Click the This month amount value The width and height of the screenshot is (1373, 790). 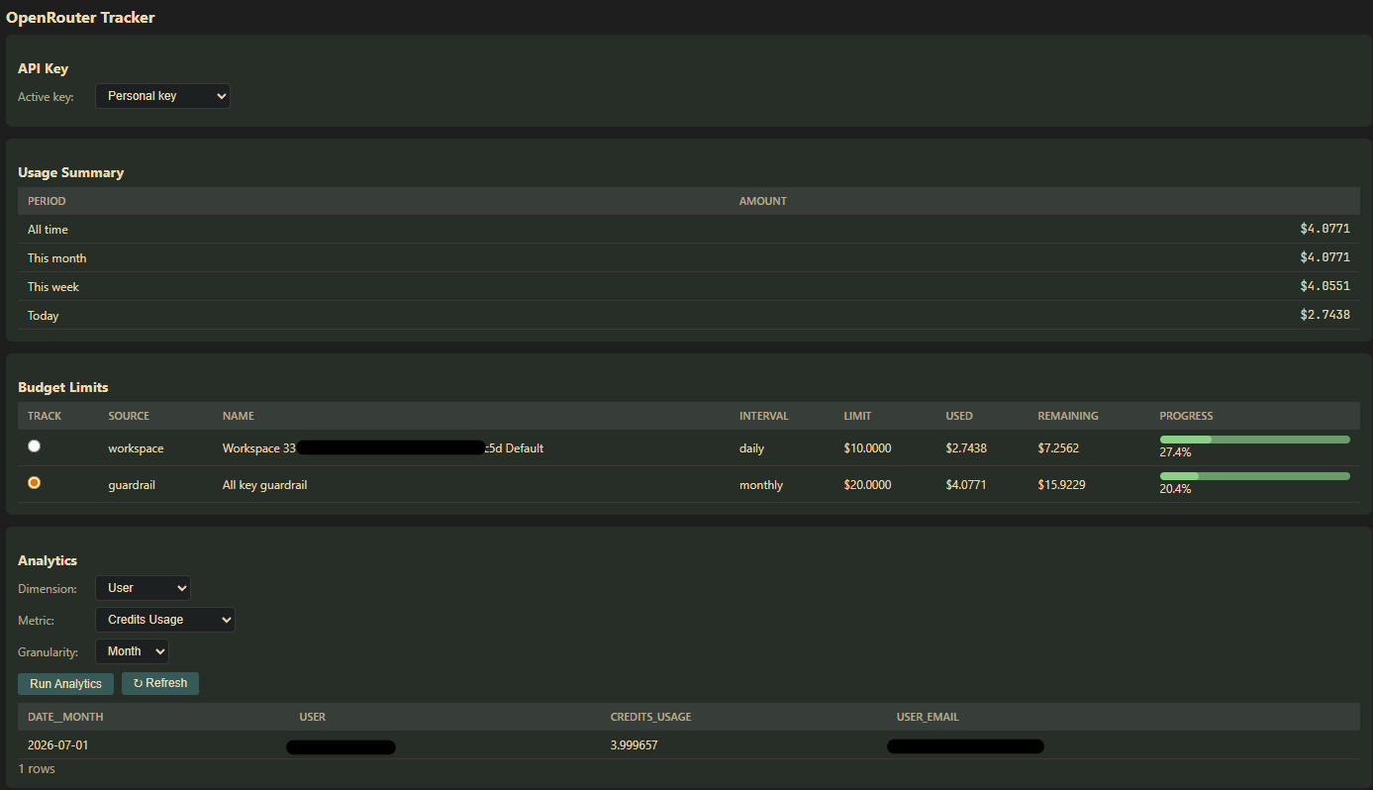1324,258
